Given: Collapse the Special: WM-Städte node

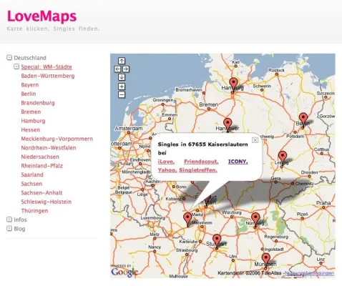Looking at the screenshot, I should pos(16,66).
